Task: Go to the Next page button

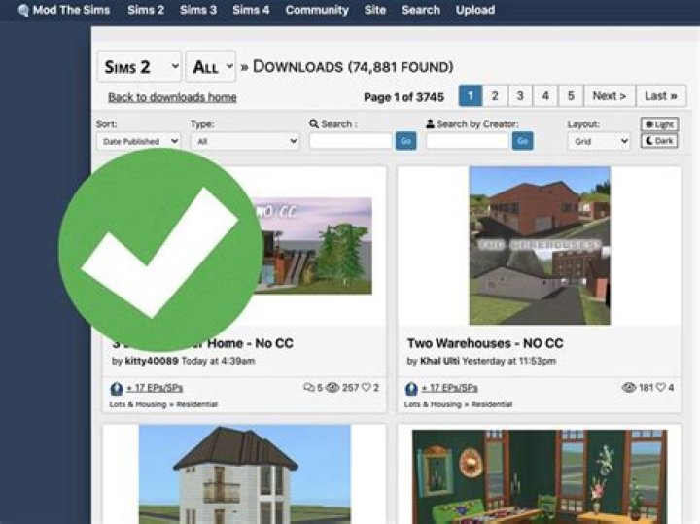Action: pyautogui.click(x=610, y=96)
